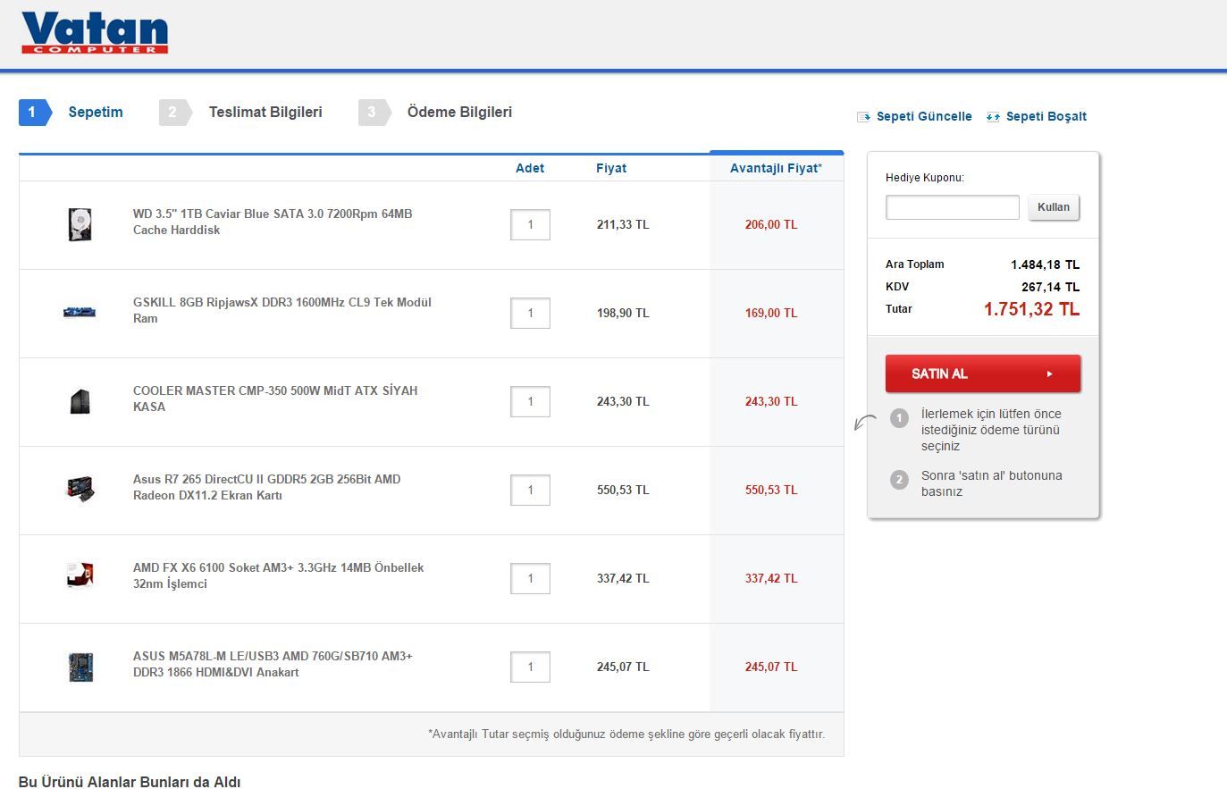Open the WD Caviar Blue harddisk thumbnail
1227x789 pixels.
pyautogui.click(x=80, y=224)
